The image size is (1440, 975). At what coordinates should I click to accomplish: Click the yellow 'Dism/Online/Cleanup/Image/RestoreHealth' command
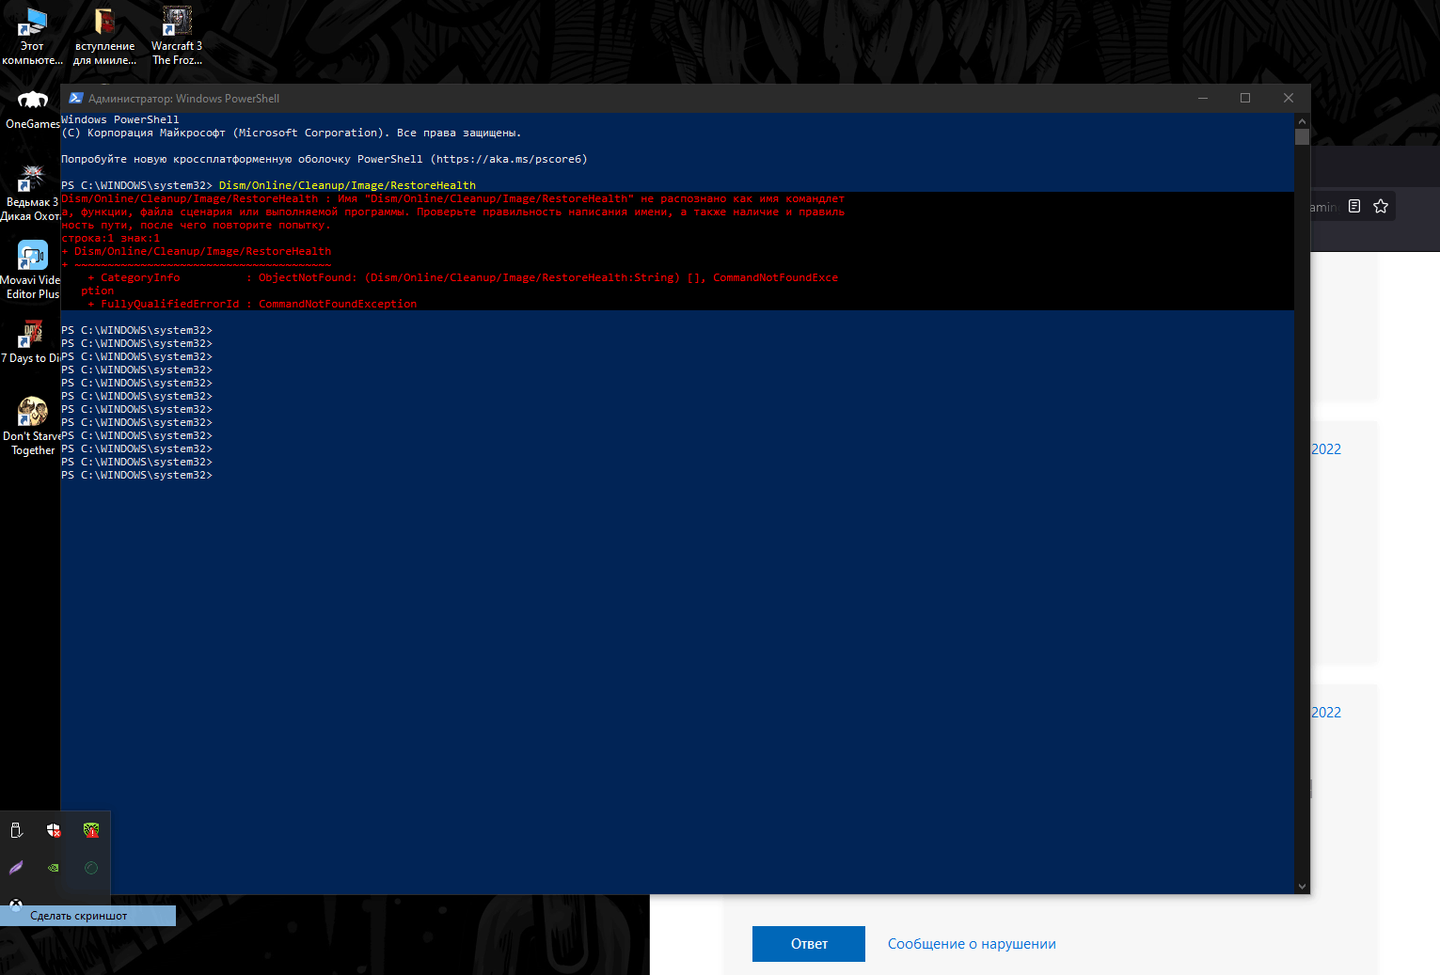[x=347, y=185]
